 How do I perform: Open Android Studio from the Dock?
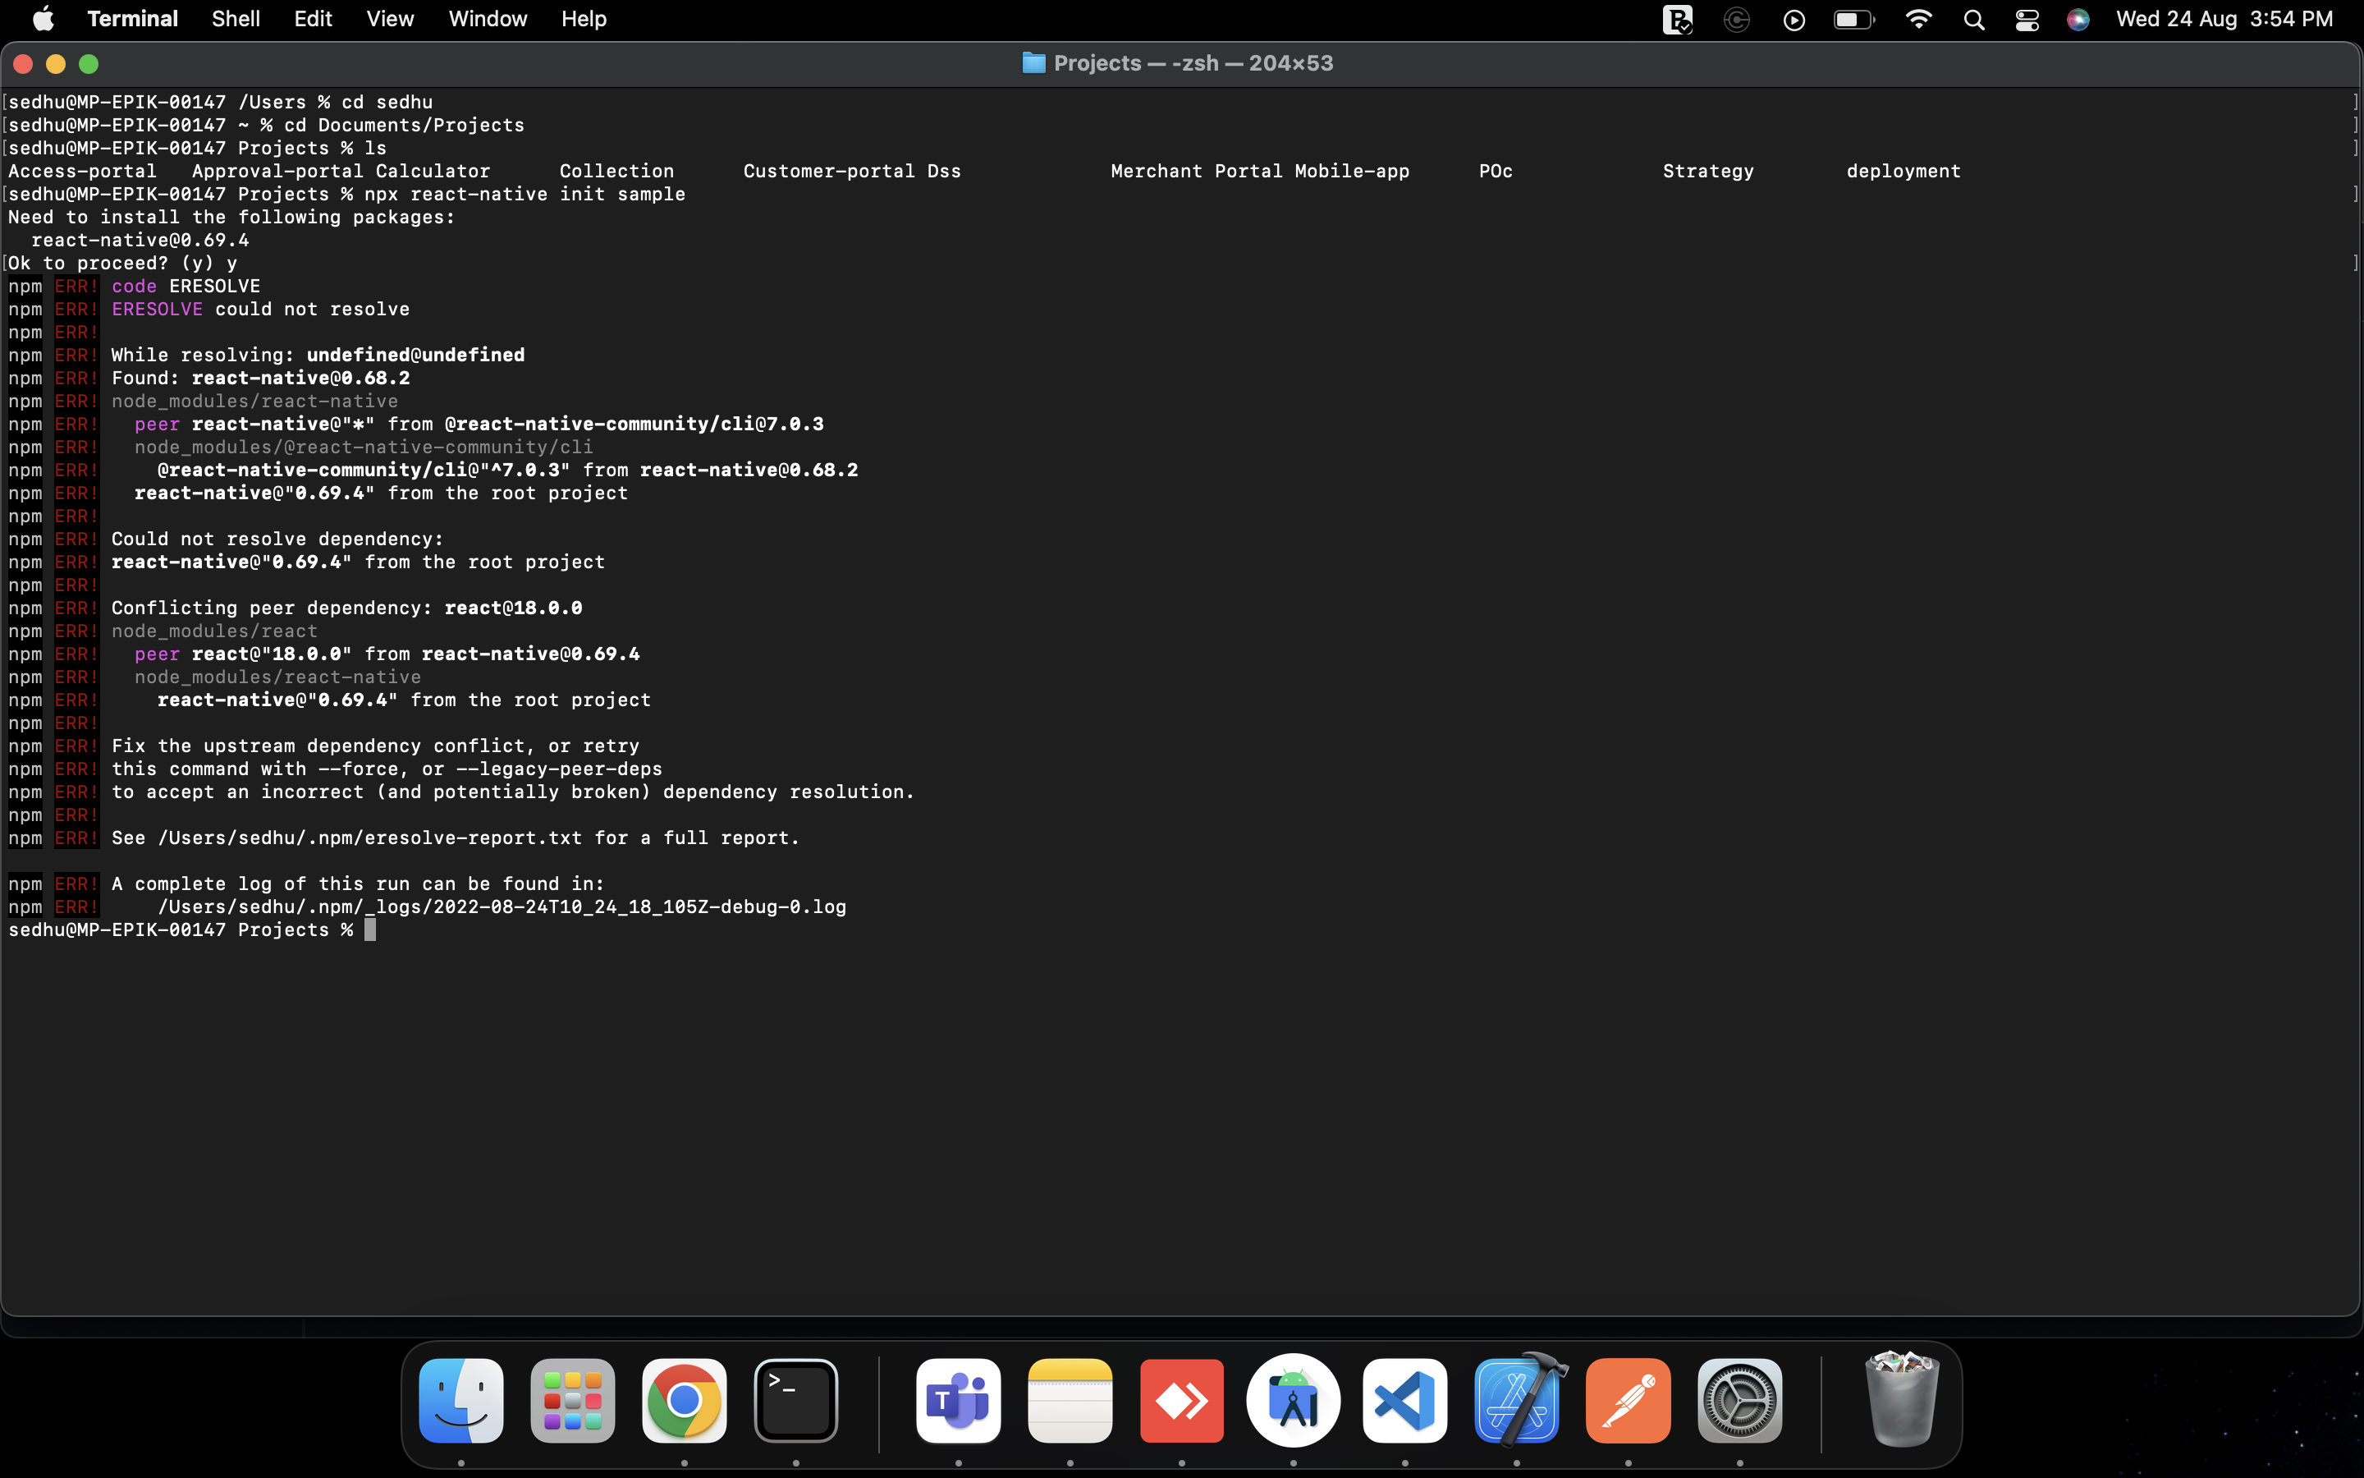point(1294,1401)
